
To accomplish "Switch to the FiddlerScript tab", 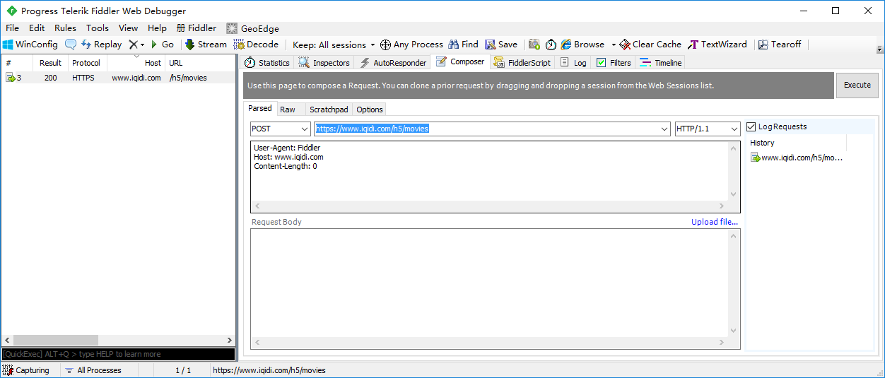I will click(x=522, y=63).
